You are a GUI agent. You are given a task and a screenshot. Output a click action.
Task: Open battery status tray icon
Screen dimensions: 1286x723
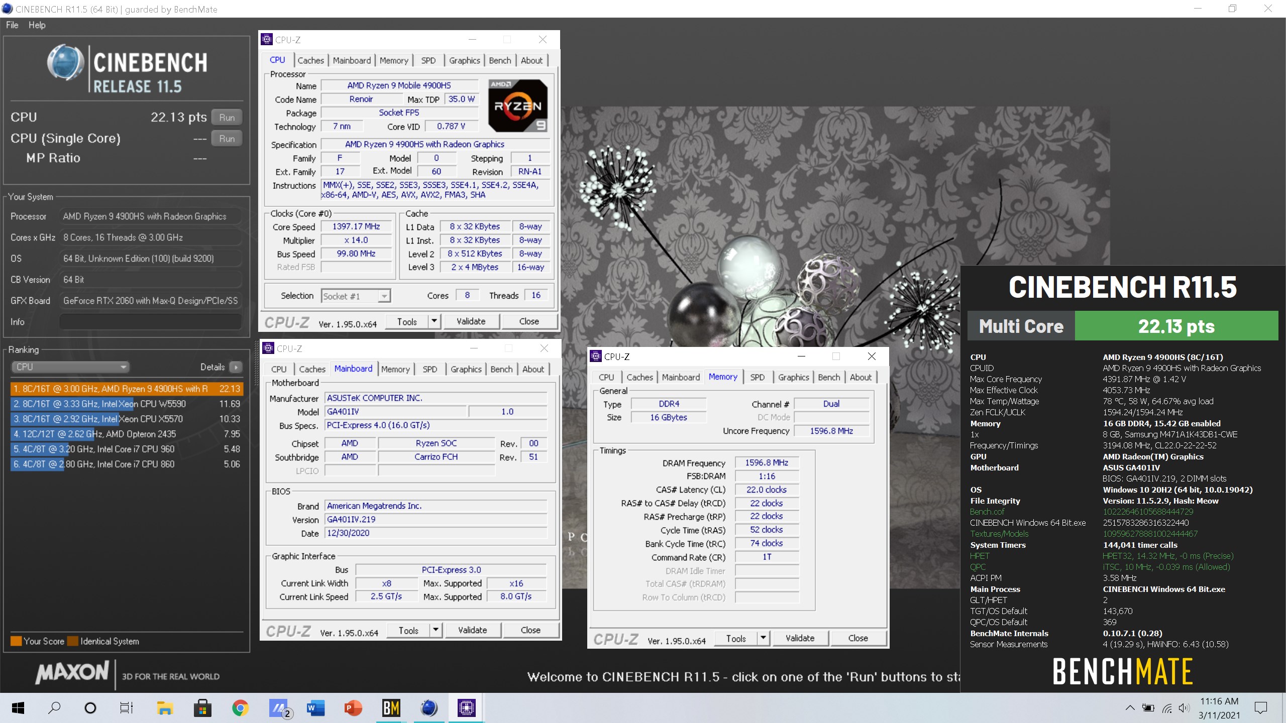1148,708
